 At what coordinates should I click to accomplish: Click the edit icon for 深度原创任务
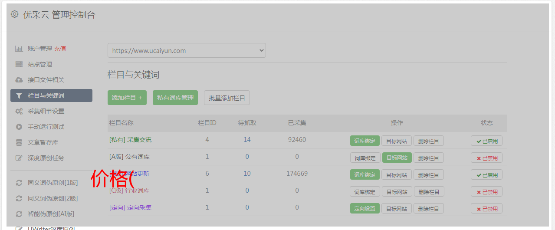pyautogui.click(x=19, y=158)
